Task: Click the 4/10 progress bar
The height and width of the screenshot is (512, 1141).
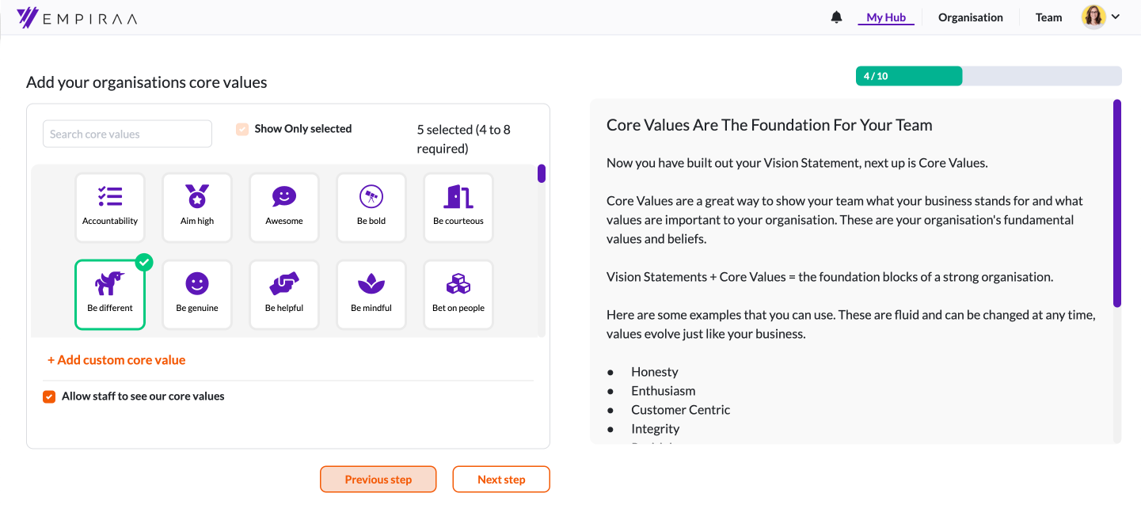Action: [988, 76]
